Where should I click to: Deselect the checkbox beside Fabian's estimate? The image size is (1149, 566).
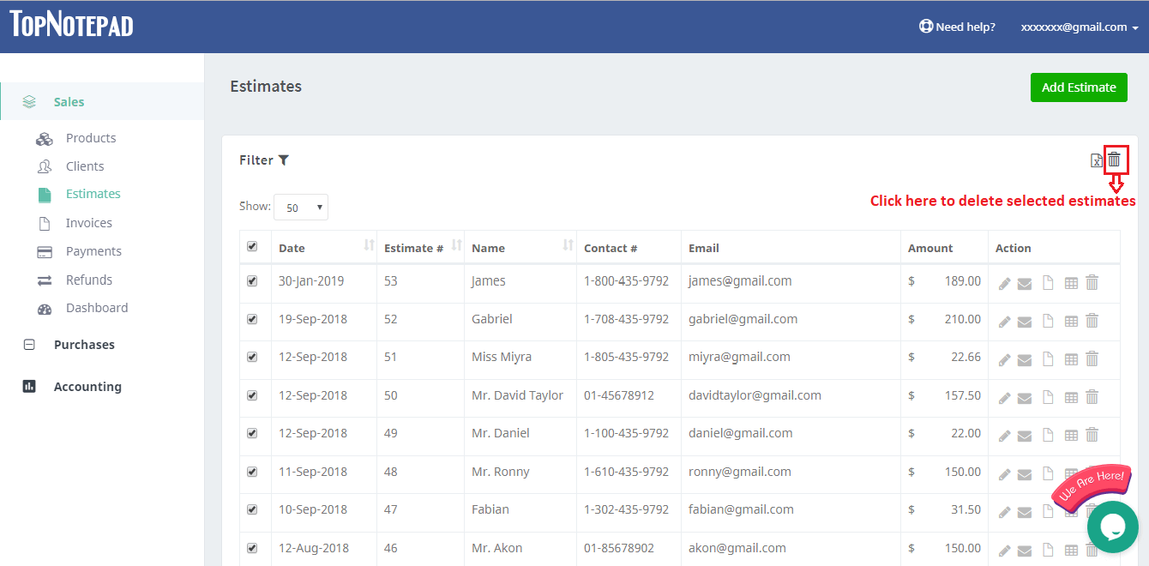coord(252,509)
